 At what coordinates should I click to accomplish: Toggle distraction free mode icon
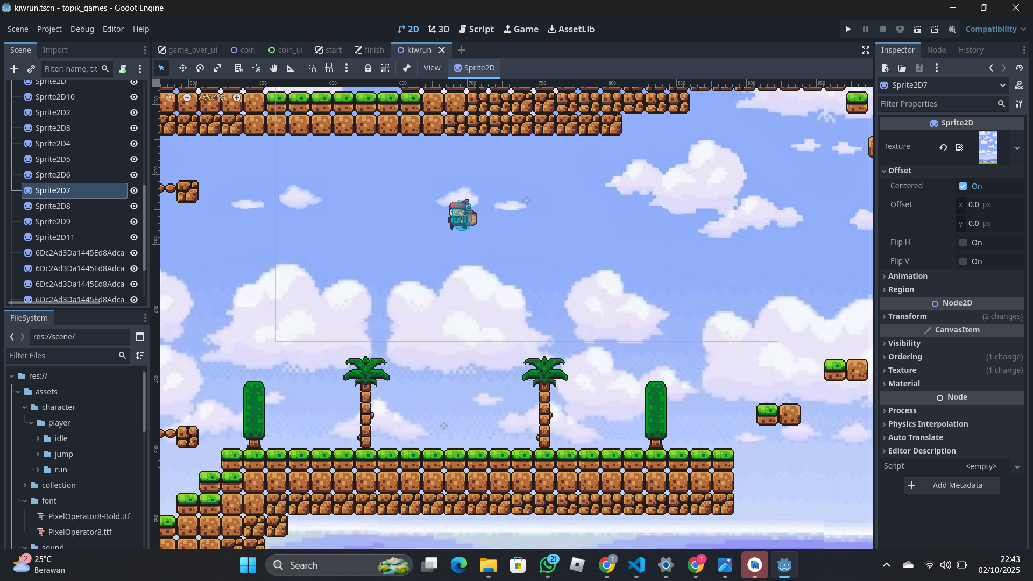[865, 50]
